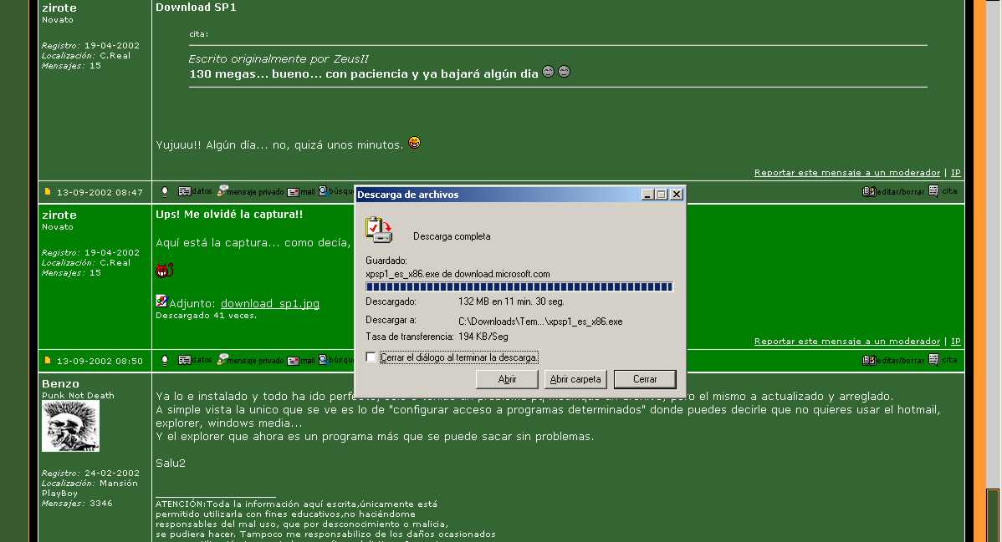Click the Benzo username

61,383
